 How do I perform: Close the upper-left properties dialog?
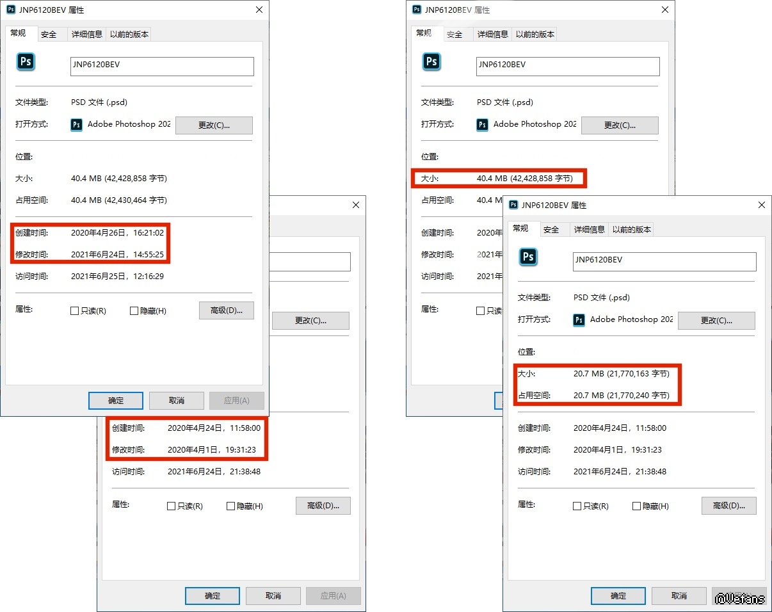259,10
